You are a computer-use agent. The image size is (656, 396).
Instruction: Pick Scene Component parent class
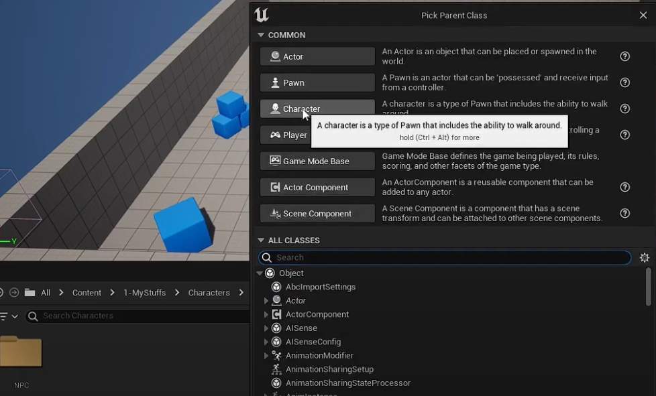[x=317, y=214]
